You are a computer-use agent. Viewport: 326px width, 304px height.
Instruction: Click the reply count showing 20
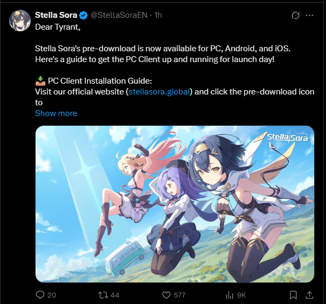(52, 295)
